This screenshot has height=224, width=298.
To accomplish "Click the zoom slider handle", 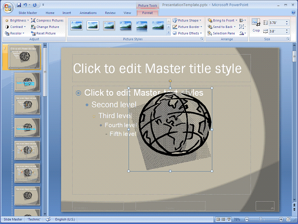I will [x=261, y=219].
